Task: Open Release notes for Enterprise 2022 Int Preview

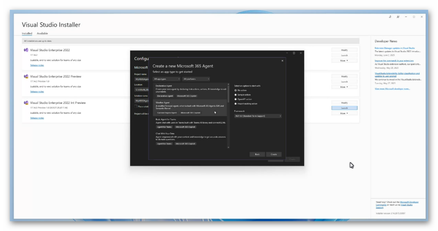Action: [x=37, y=118]
